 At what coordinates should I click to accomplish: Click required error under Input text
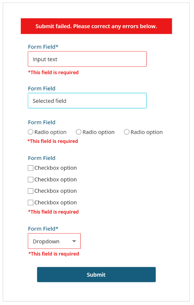pos(53,72)
